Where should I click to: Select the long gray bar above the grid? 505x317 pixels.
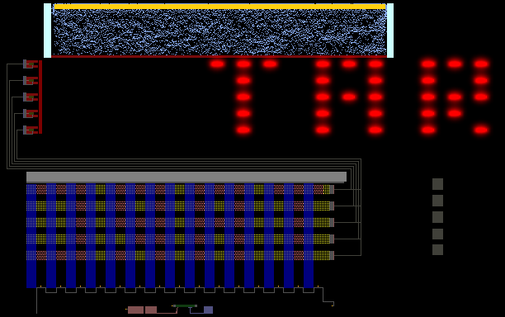click(186, 177)
